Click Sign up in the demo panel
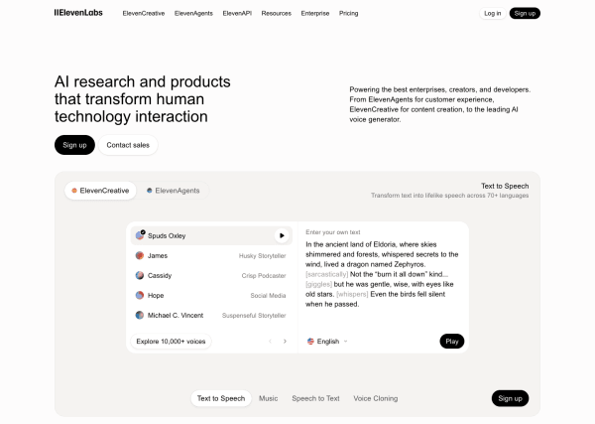Screen dimensions: 595x424 (510, 398)
